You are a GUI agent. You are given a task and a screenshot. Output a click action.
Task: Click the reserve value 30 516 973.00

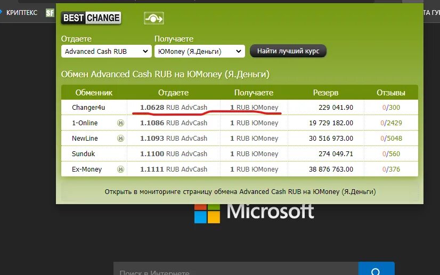pyautogui.click(x=331, y=139)
